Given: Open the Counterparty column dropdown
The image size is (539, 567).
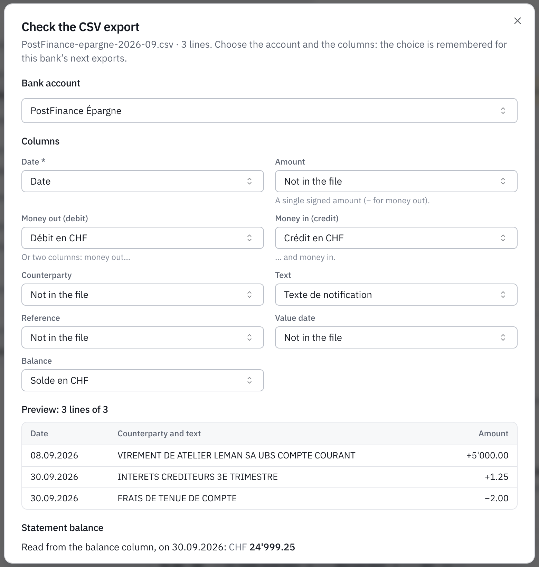Looking at the screenshot, I should click(143, 295).
